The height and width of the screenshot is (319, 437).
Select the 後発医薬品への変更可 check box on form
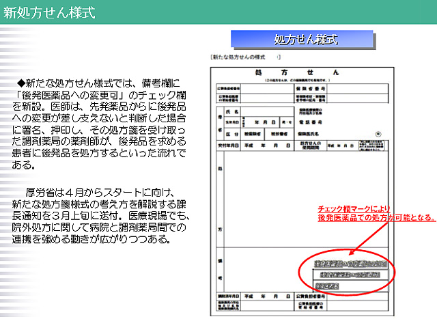(350, 263)
